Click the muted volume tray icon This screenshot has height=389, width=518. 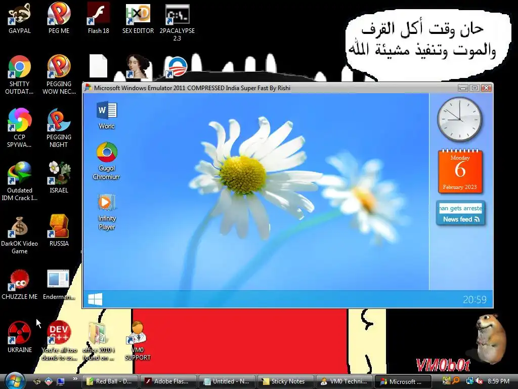479,381
